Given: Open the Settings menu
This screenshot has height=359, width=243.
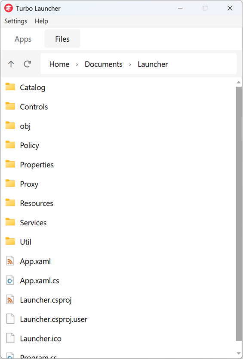Looking at the screenshot, I should 16,21.
